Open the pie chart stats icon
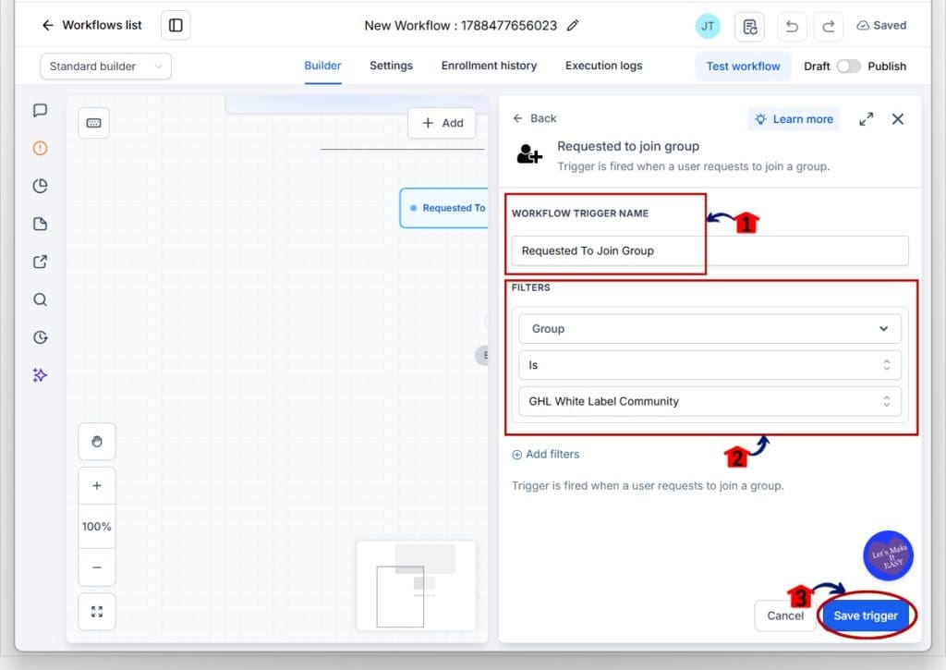Screen dimensions: 946x670 pyautogui.click(x=40, y=186)
